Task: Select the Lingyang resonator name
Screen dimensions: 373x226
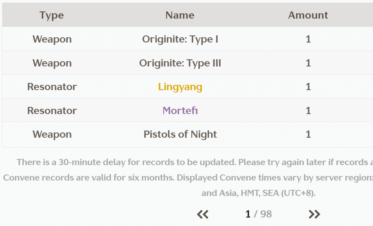Action: click(x=180, y=87)
